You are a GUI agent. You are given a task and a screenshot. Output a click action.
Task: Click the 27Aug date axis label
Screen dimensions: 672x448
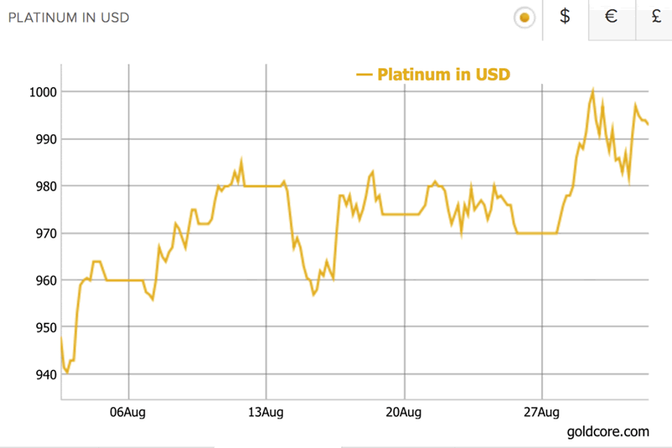point(542,411)
